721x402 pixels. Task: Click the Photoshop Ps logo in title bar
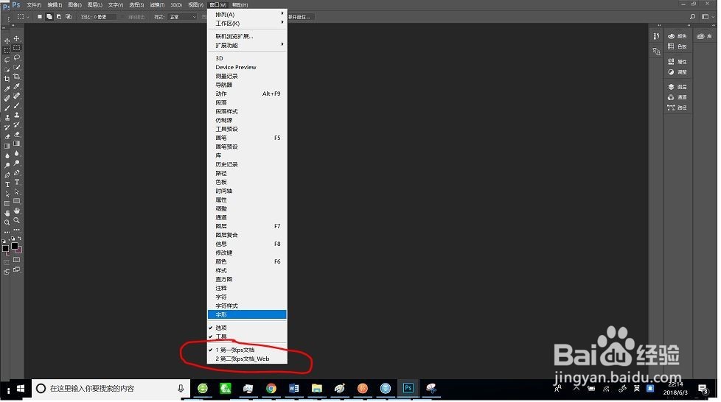click(x=16, y=4)
